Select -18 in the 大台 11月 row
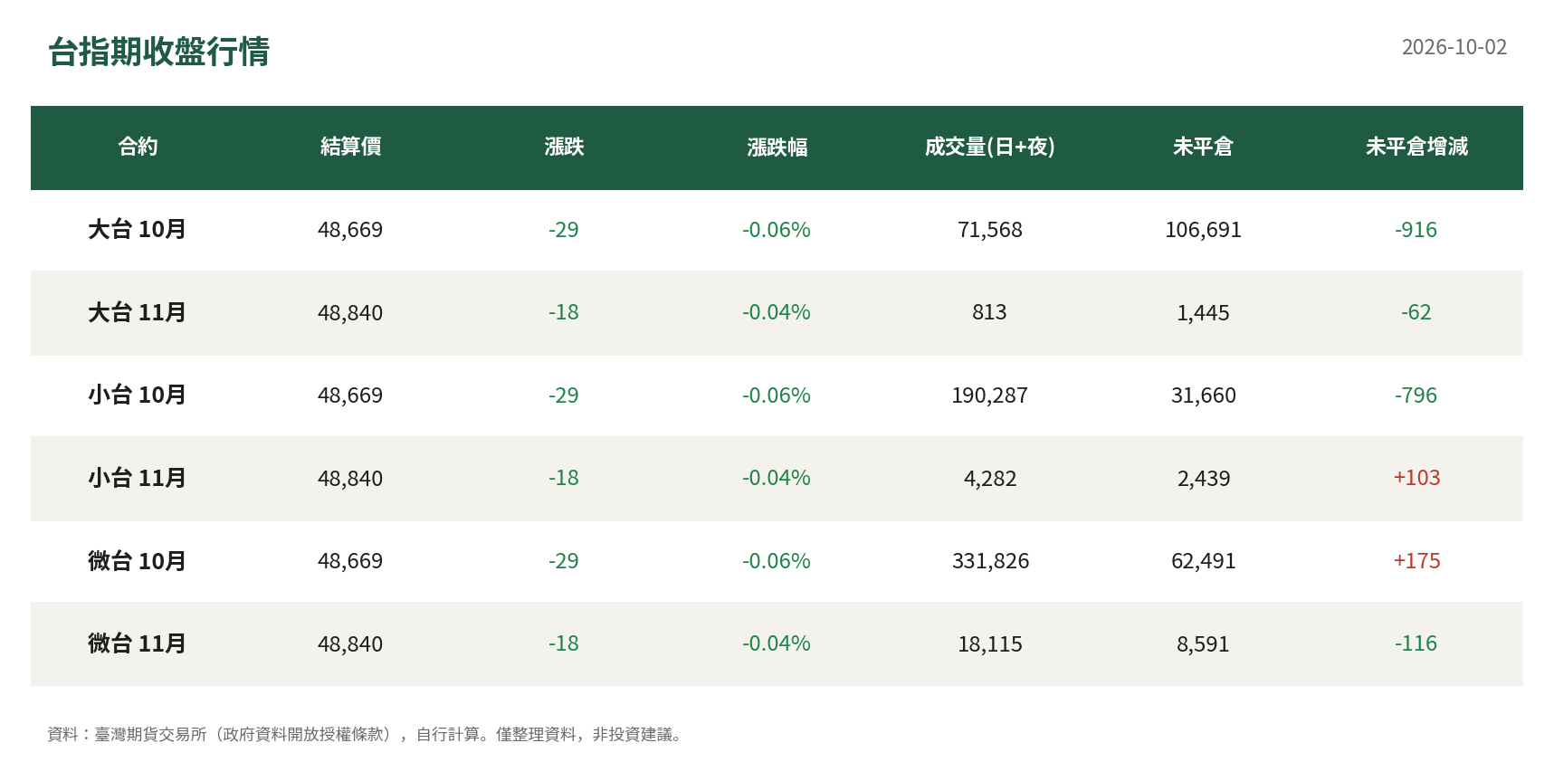Image resolution: width=1554 pixels, height=762 pixels. pos(564,312)
